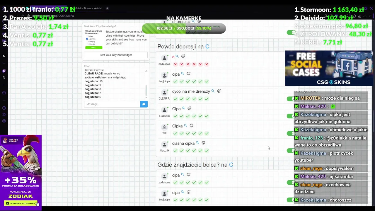Open a new browser tab with plus

pos(107,8)
